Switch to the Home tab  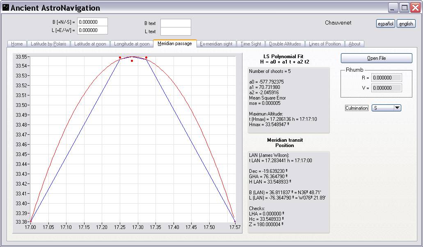point(17,44)
